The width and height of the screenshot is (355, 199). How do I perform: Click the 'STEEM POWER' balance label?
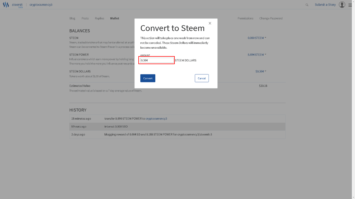point(79,55)
